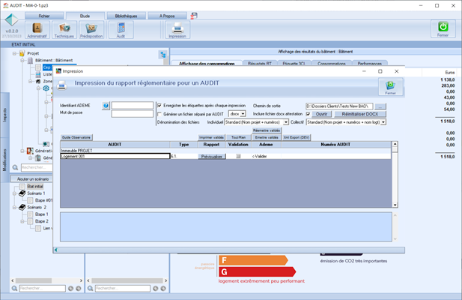Collapse the Zone tree node

[x=31, y=82]
